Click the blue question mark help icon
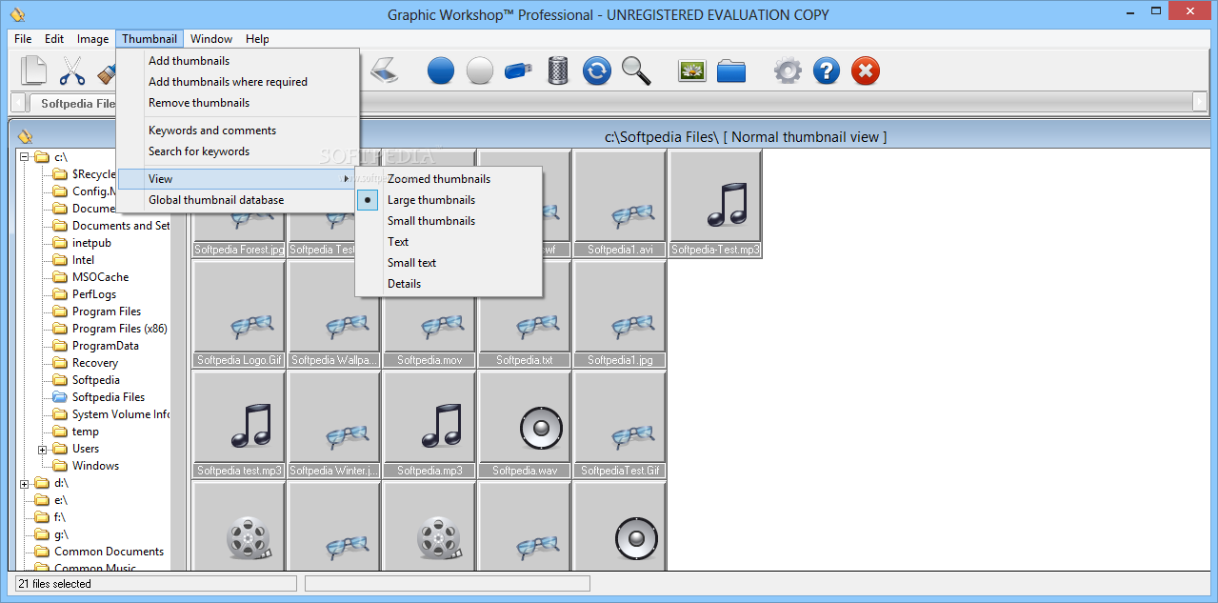 [x=827, y=70]
